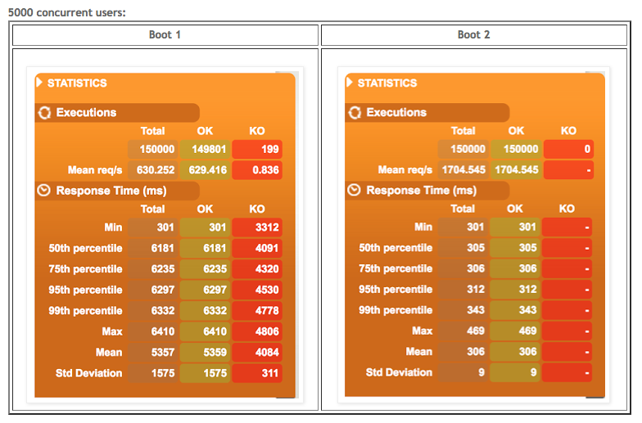The height and width of the screenshot is (423, 642).
Task: Click Boot 2 99th percentile row label
Action: point(396,310)
